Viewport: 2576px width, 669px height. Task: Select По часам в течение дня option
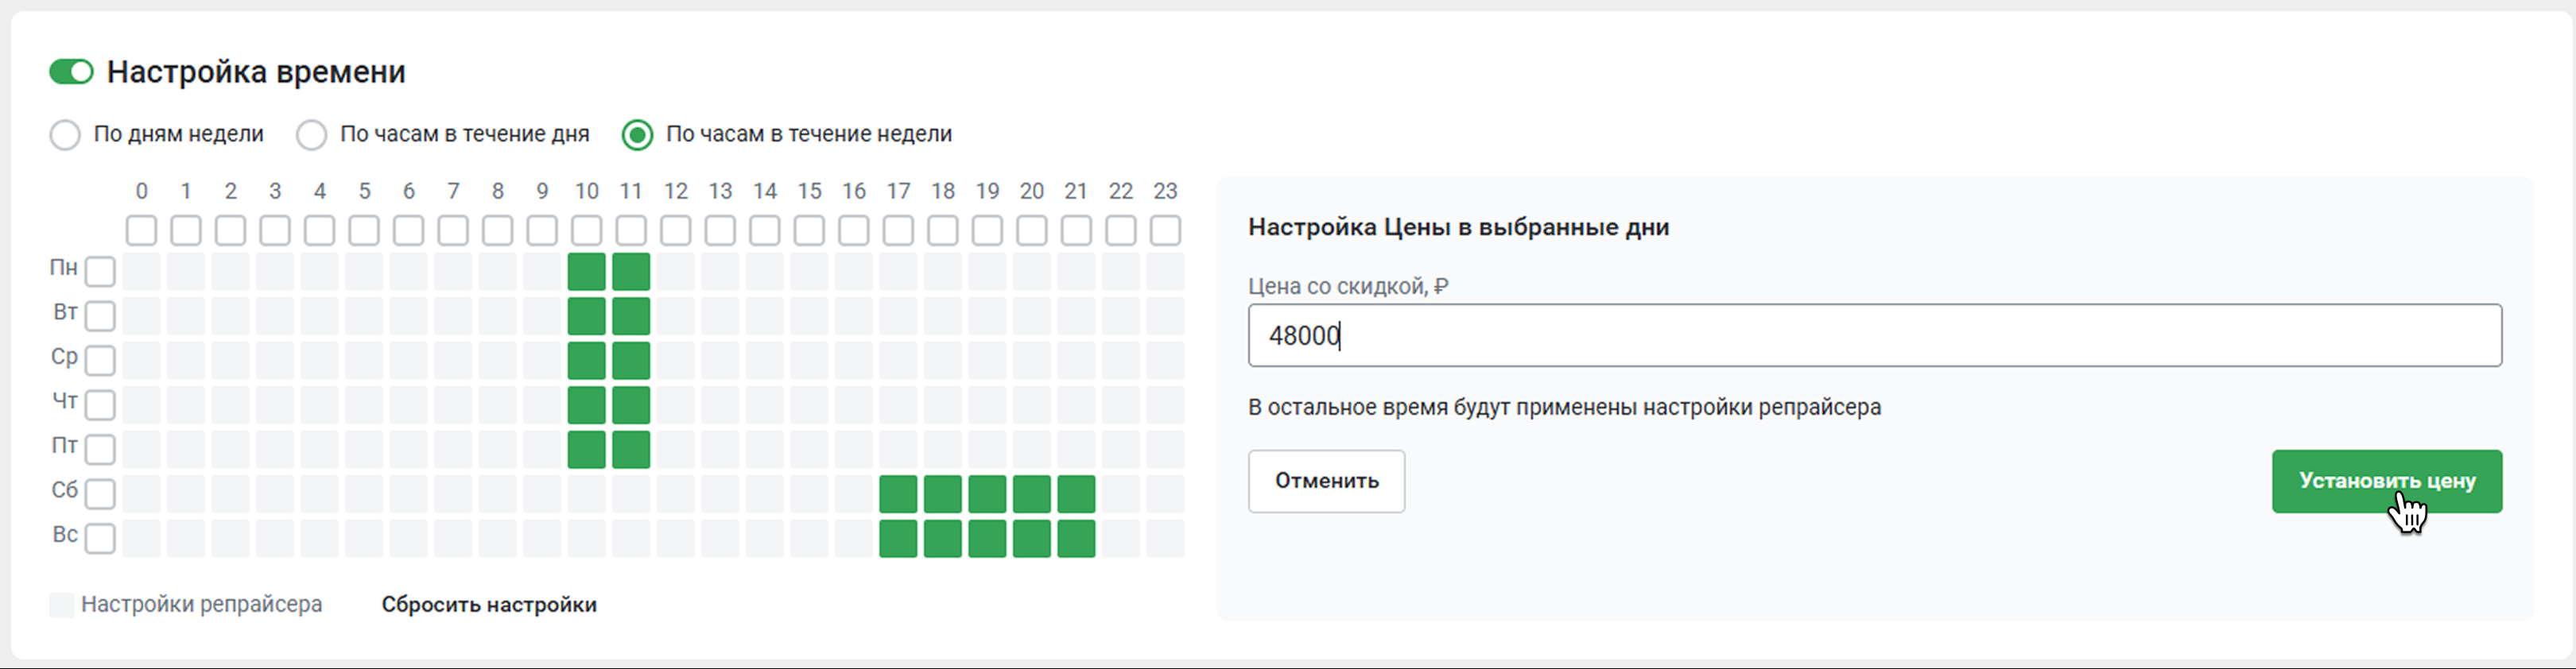click(312, 135)
